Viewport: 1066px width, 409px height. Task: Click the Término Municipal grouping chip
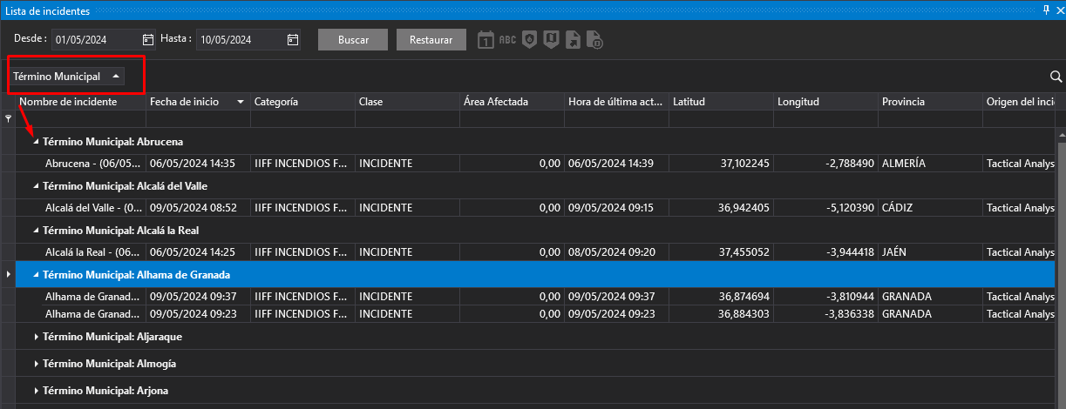66,77
